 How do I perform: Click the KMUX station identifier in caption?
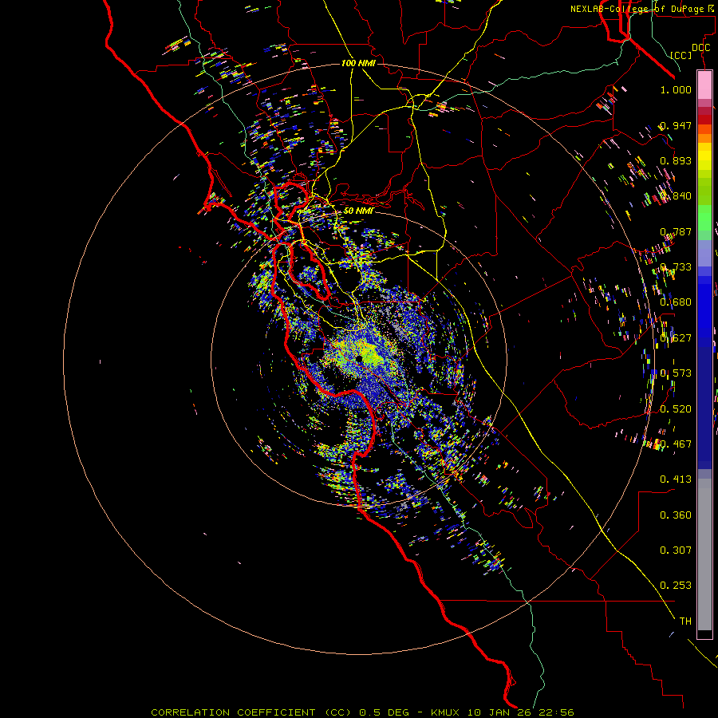[447, 712]
